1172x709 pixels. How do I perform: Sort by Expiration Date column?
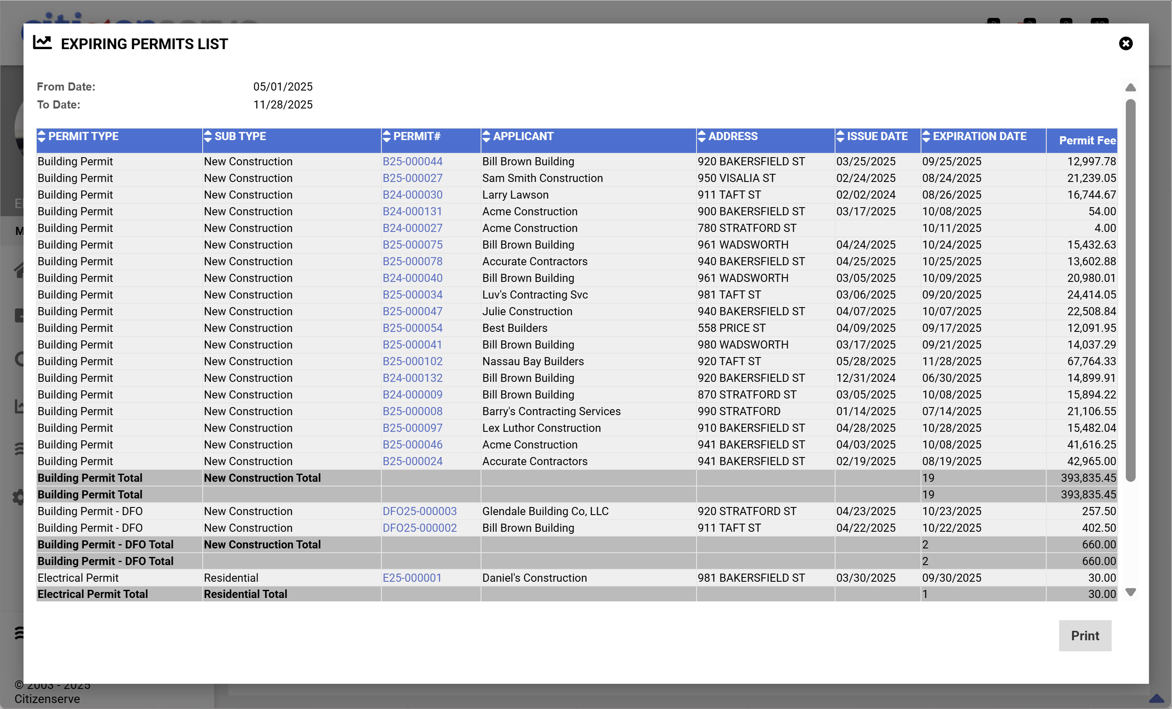coord(926,136)
